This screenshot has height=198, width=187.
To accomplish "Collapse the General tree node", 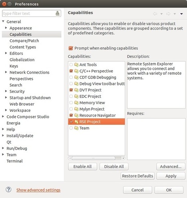I will [3, 21].
